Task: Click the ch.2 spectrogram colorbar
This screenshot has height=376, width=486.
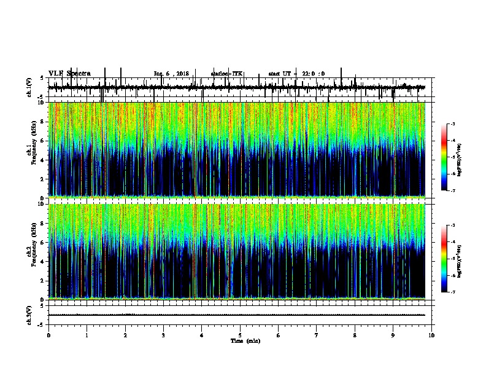Action: (x=444, y=259)
